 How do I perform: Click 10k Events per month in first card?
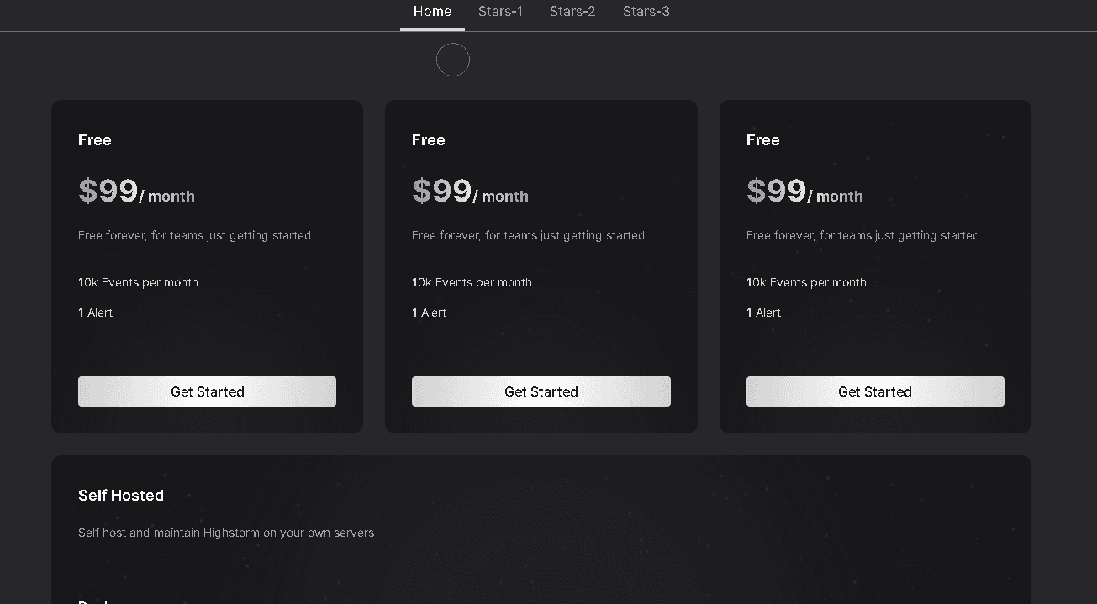point(138,282)
